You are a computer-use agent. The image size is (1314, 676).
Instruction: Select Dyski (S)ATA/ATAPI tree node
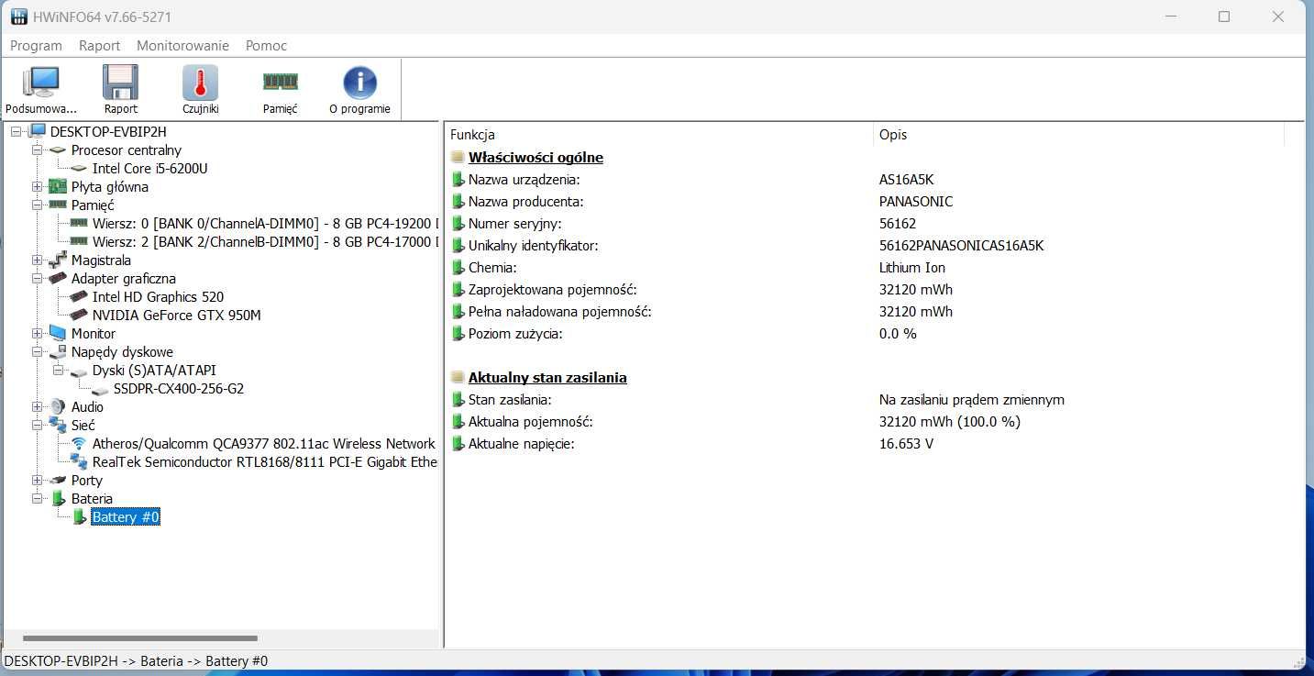point(154,371)
